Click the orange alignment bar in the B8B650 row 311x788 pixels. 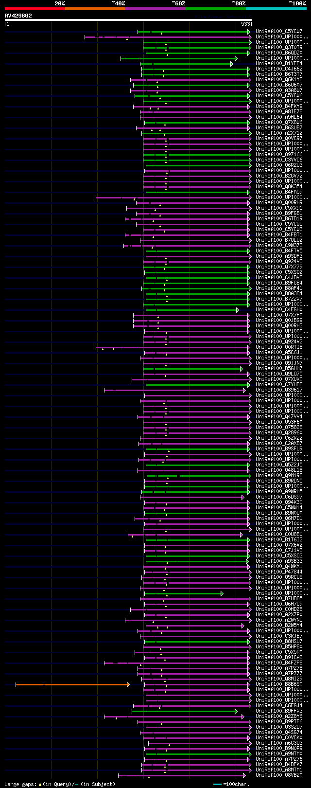(x=72, y=684)
